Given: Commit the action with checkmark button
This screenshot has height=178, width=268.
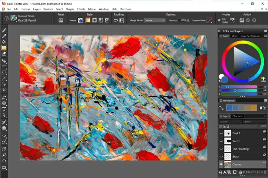Looking at the screenshot, I should [248, 20].
